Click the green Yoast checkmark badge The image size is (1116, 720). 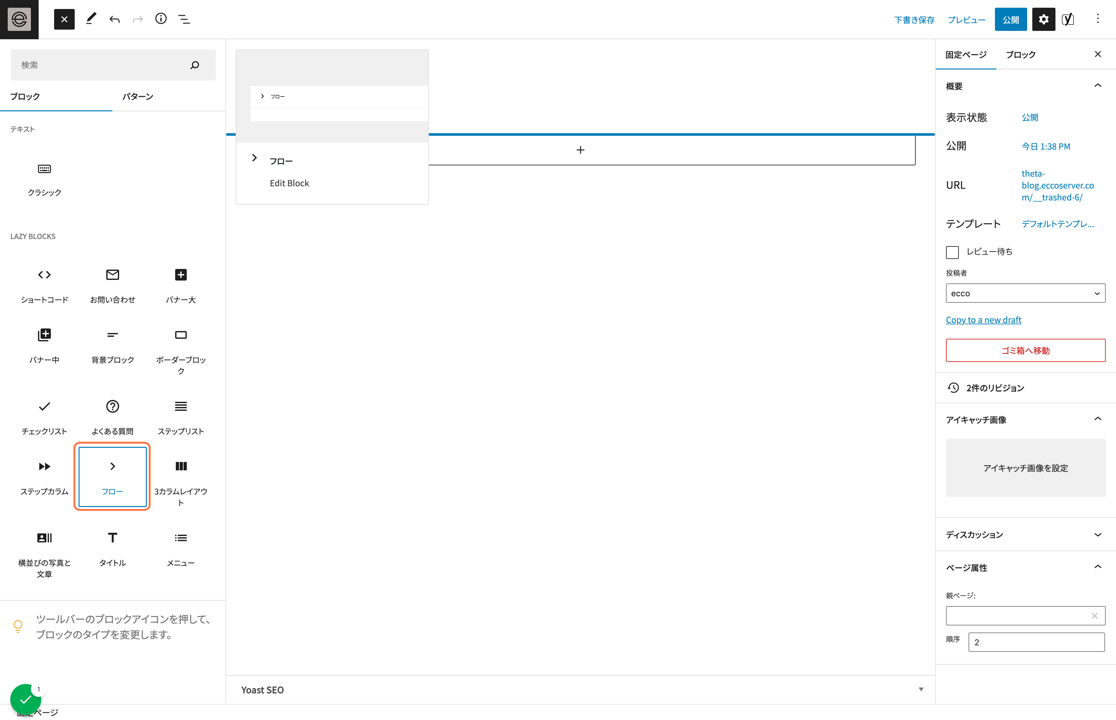(25, 699)
